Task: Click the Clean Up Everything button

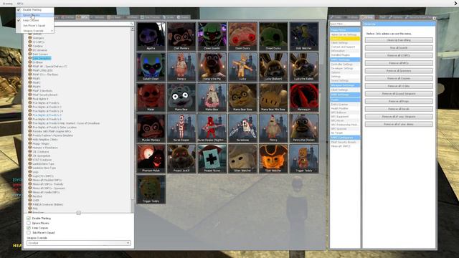Action: coord(399,40)
